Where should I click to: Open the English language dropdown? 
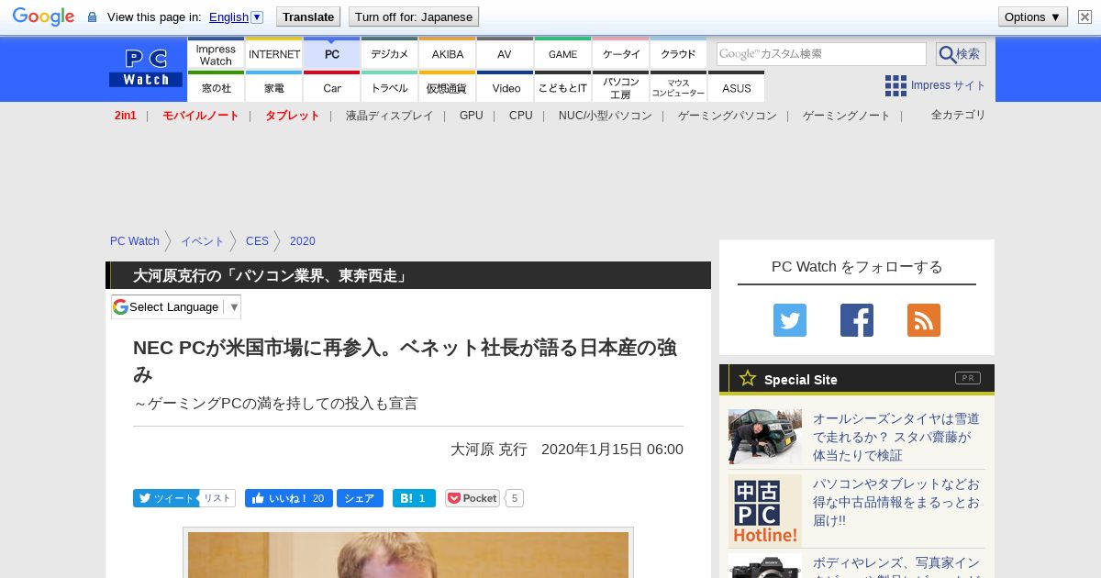[236, 17]
